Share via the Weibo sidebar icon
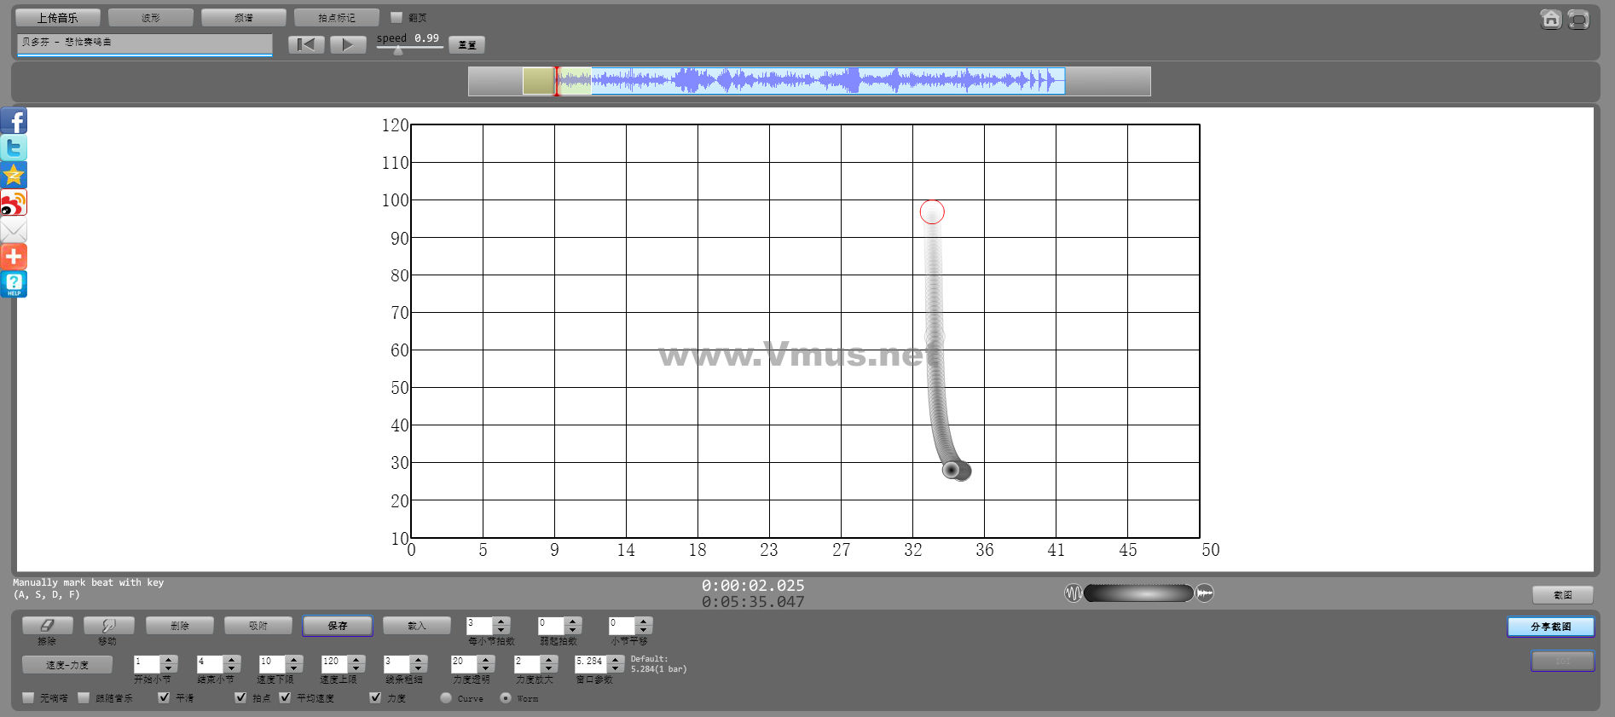Viewport: 1615px width, 717px height. click(14, 203)
